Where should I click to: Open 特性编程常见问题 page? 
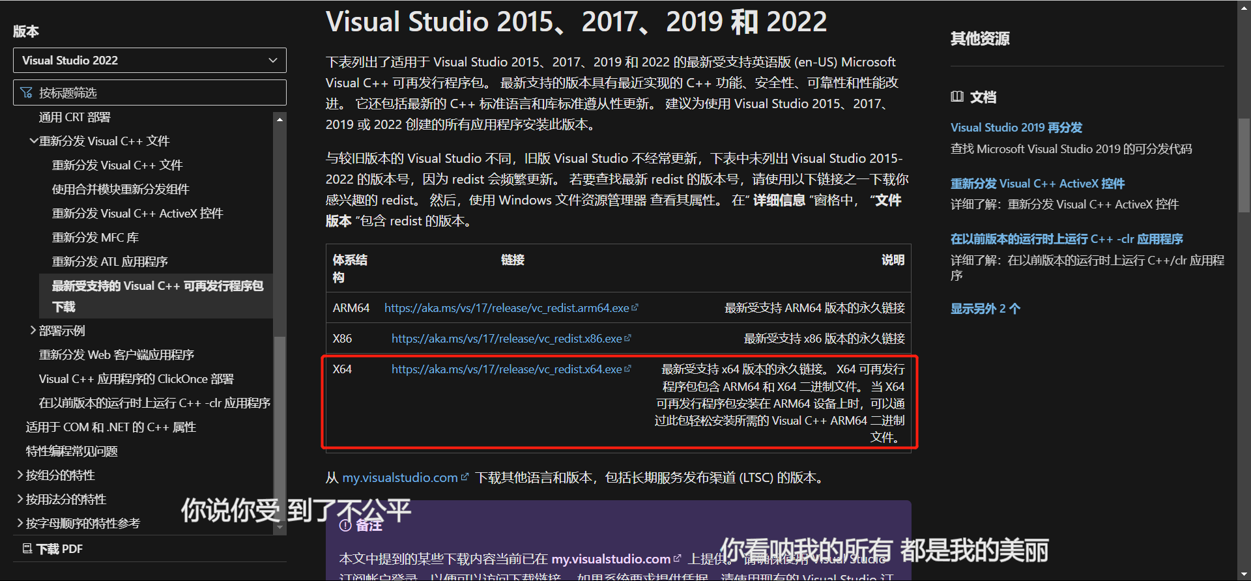[x=72, y=451]
